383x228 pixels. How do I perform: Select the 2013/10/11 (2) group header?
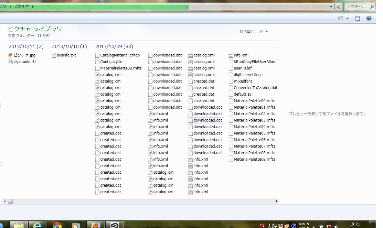(x=26, y=46)
